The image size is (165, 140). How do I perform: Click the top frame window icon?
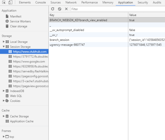pos(7,137)
